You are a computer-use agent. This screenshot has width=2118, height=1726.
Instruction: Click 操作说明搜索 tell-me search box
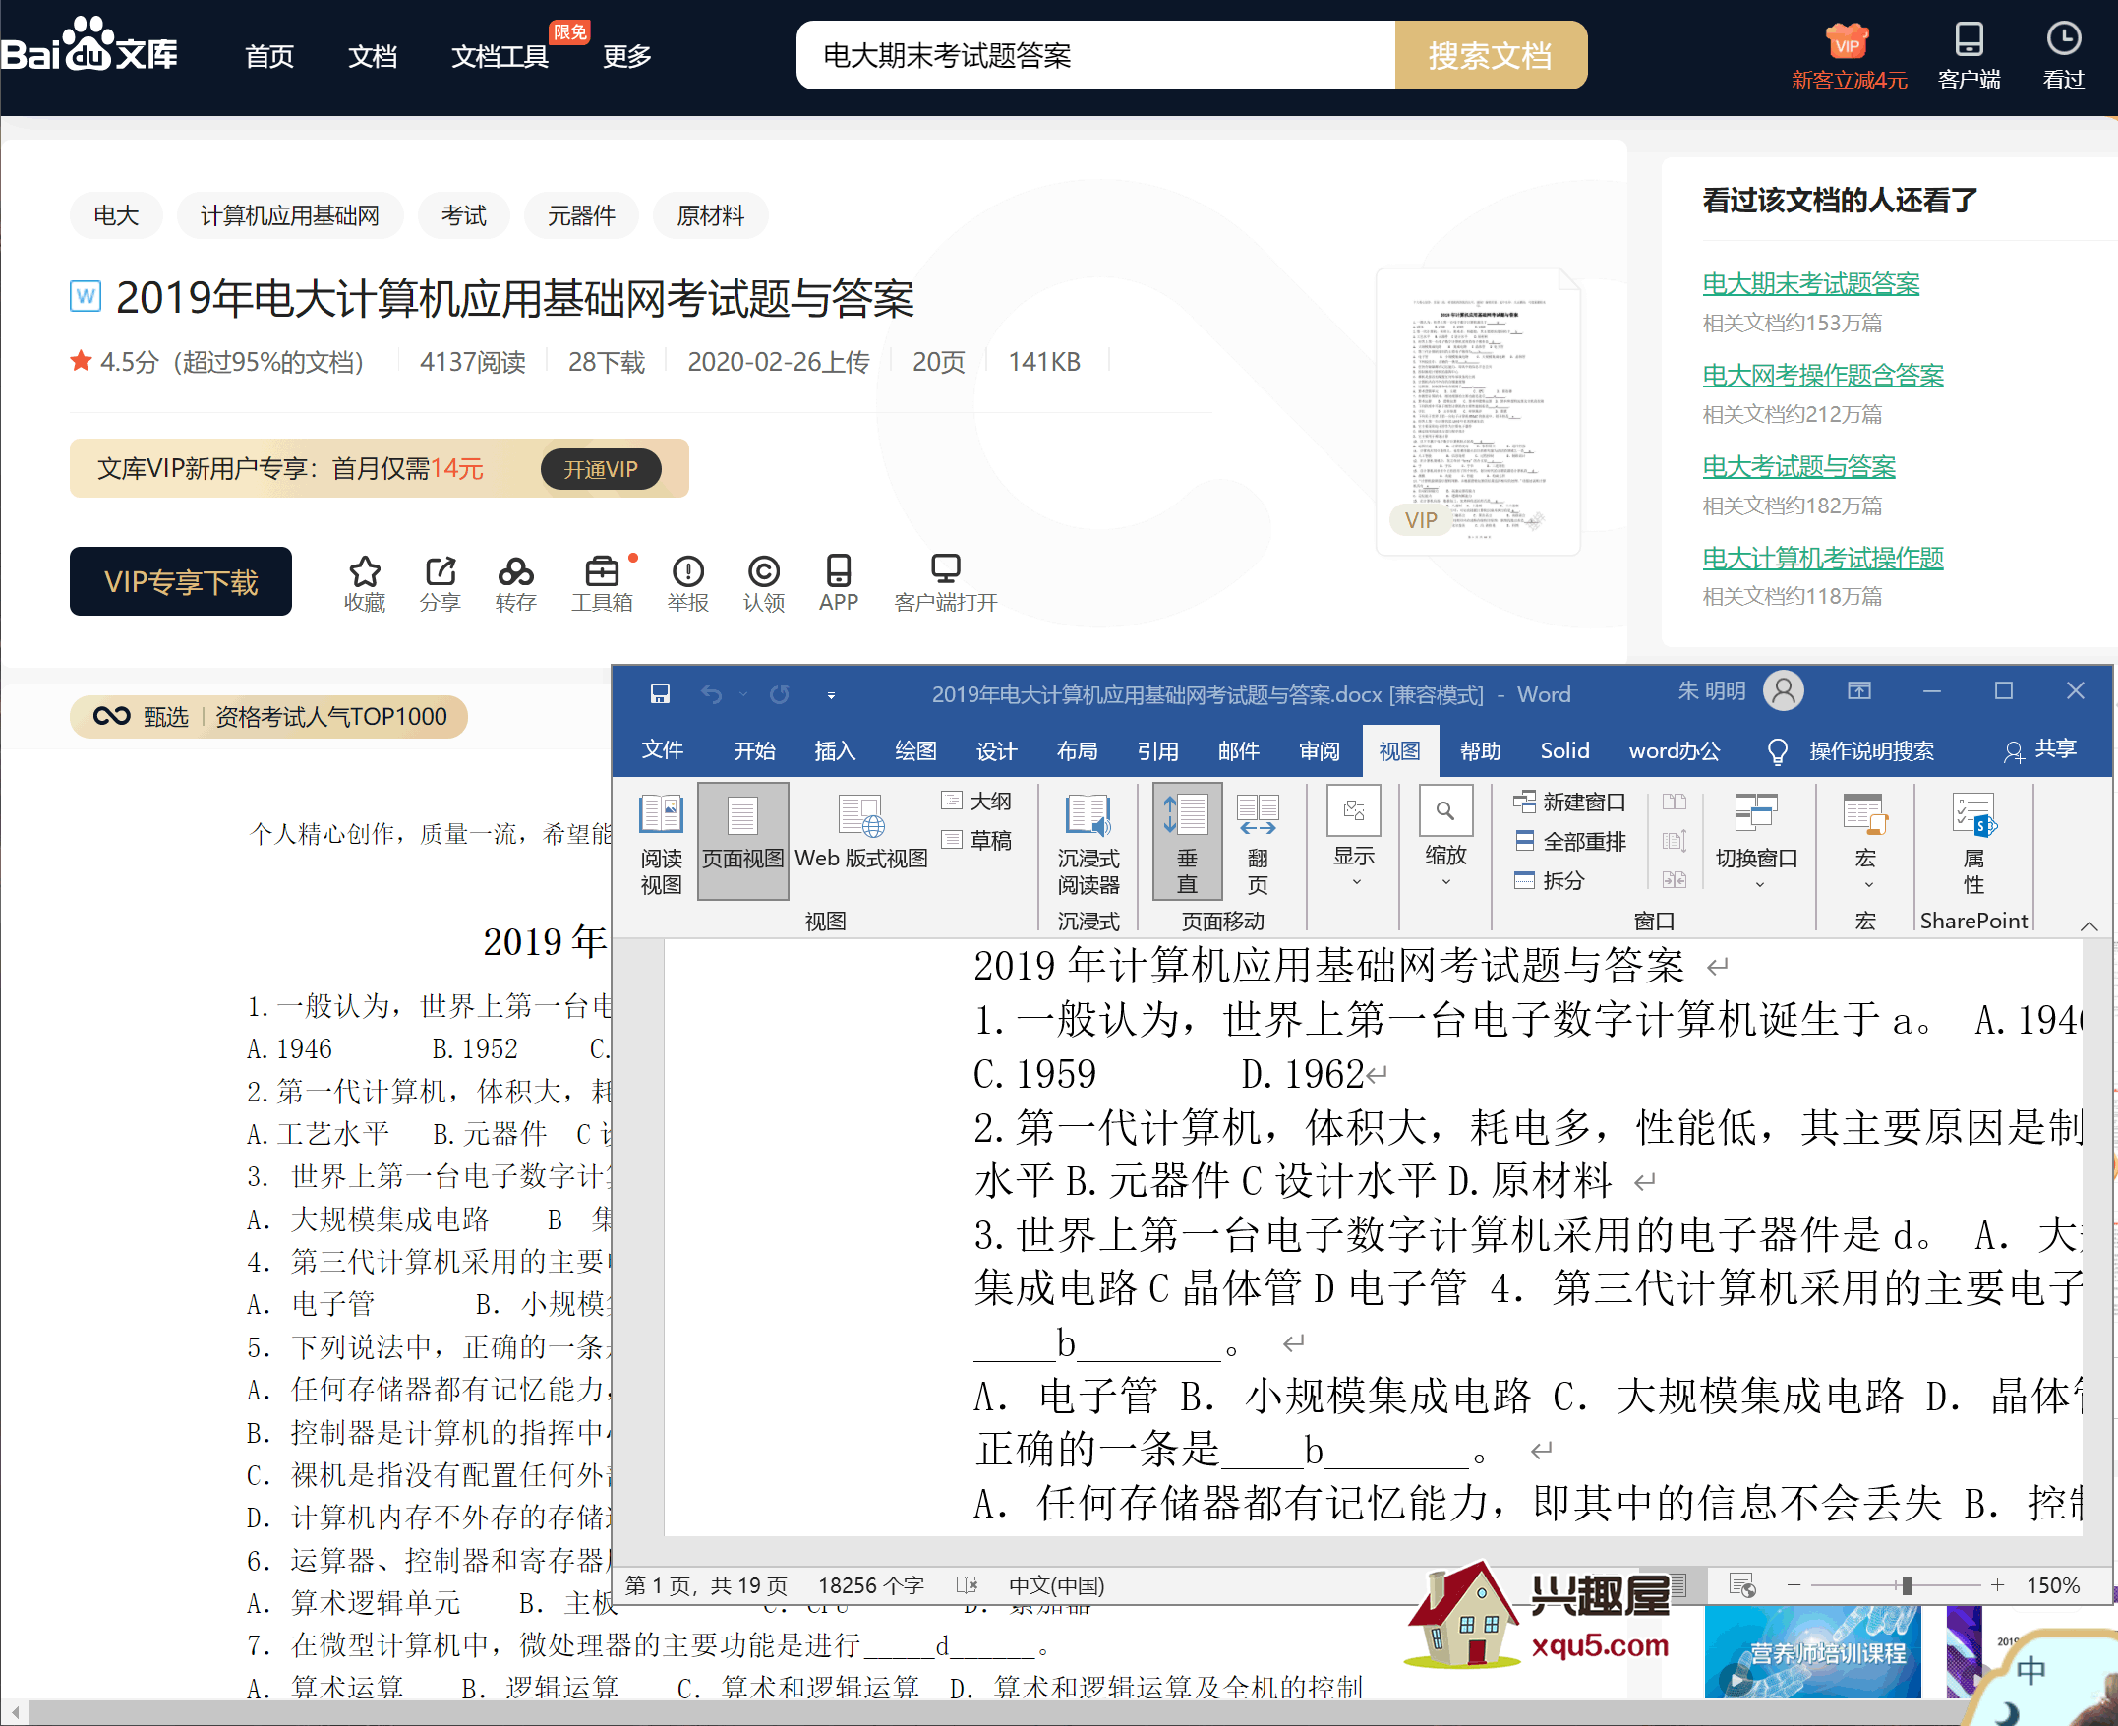pos(1851,750)
